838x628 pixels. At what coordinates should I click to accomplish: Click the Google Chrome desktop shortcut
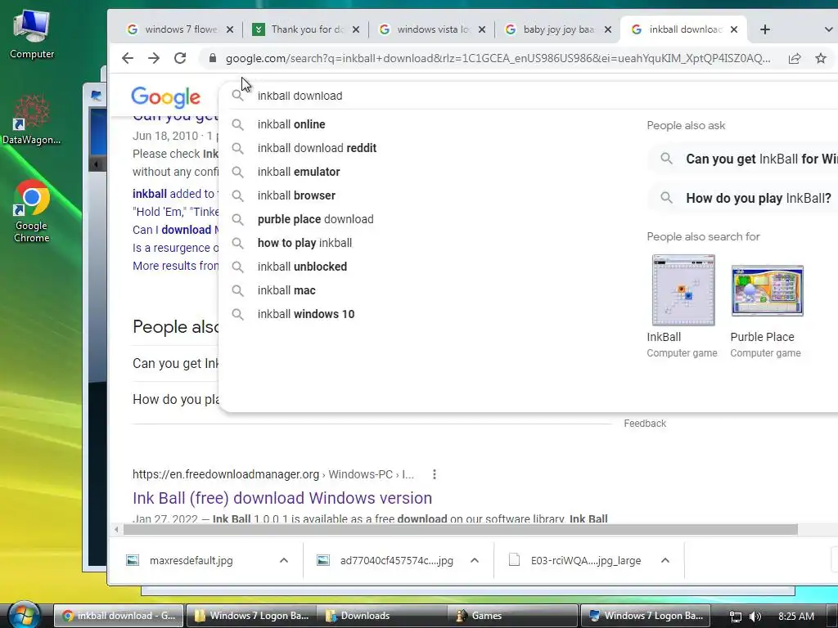(32, 212)
